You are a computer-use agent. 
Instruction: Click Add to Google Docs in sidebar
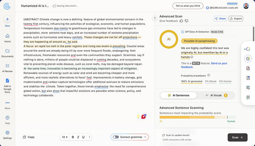point(7,86)
